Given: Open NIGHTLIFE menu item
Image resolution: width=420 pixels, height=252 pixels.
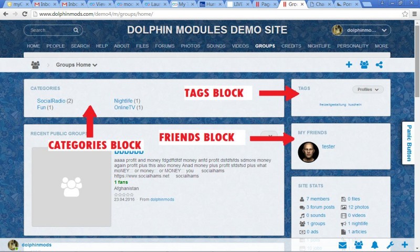Looking at the screenshot, I should tap(319, 46).
